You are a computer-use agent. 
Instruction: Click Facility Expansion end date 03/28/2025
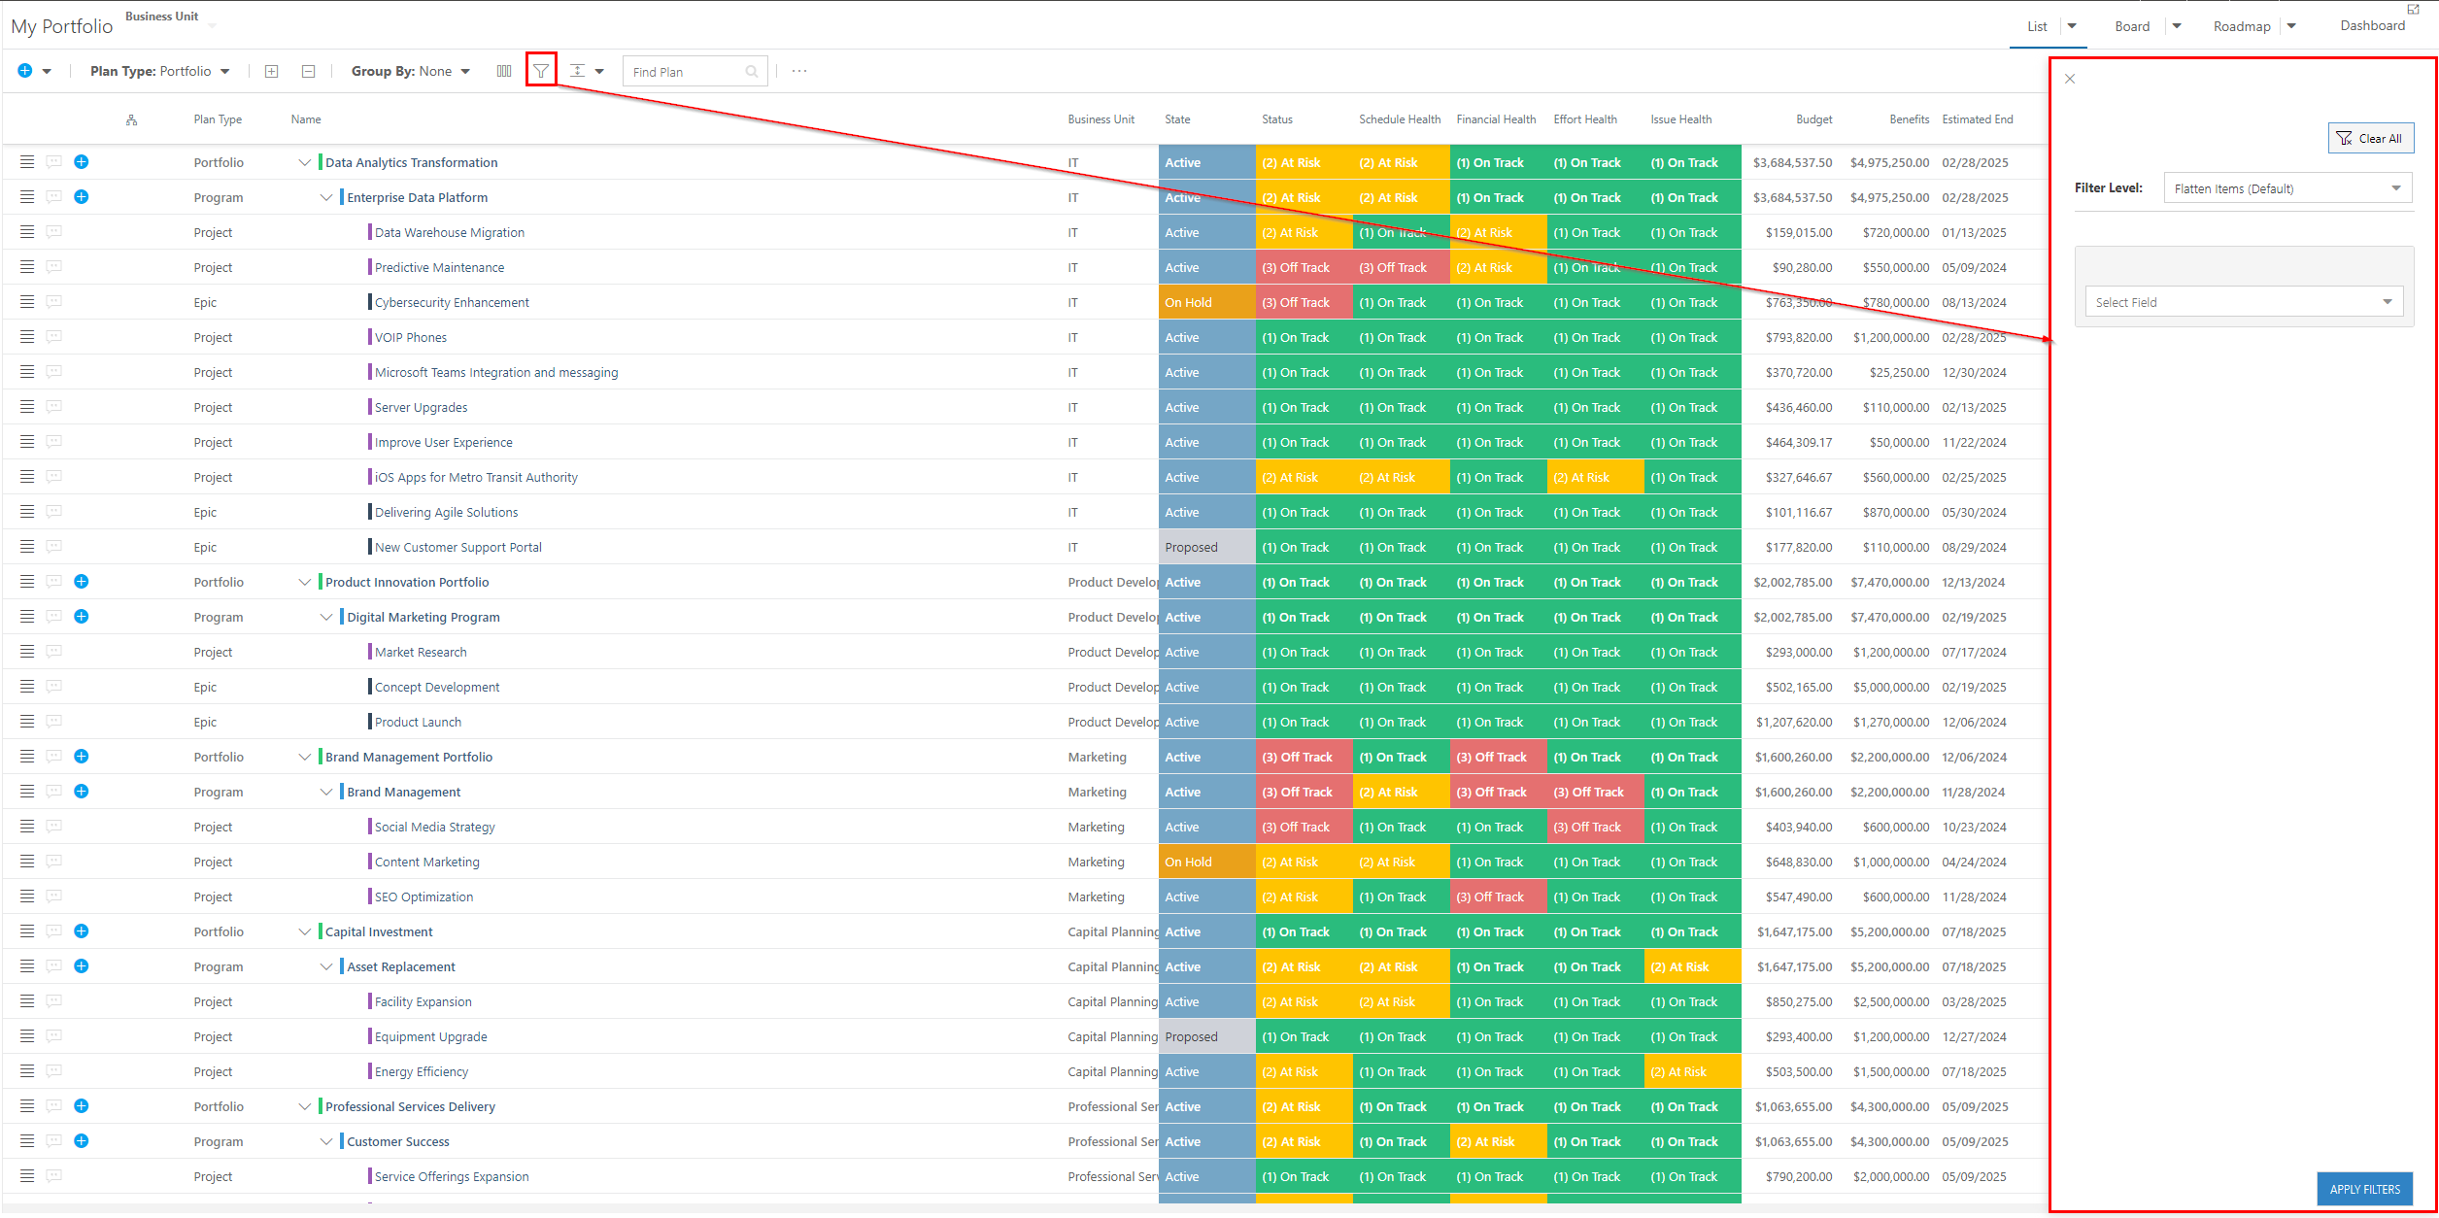(1974, 1001)
